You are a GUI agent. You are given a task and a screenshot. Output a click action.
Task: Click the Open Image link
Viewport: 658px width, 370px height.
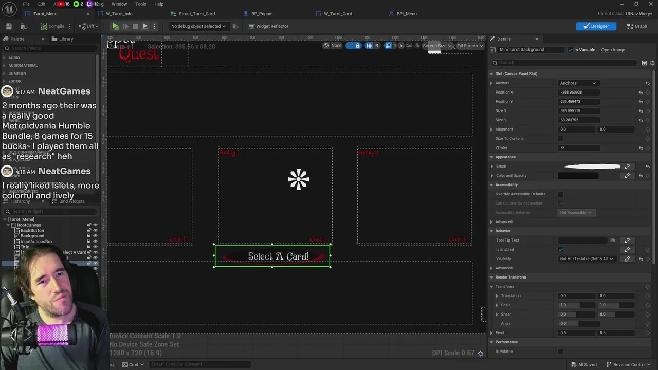click(x=613, y=50)
